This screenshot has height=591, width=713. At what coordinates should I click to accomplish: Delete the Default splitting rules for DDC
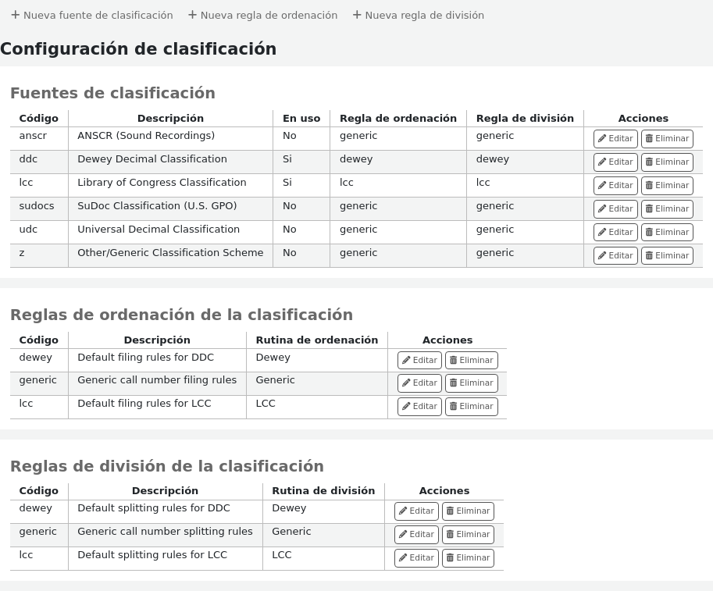468,511
